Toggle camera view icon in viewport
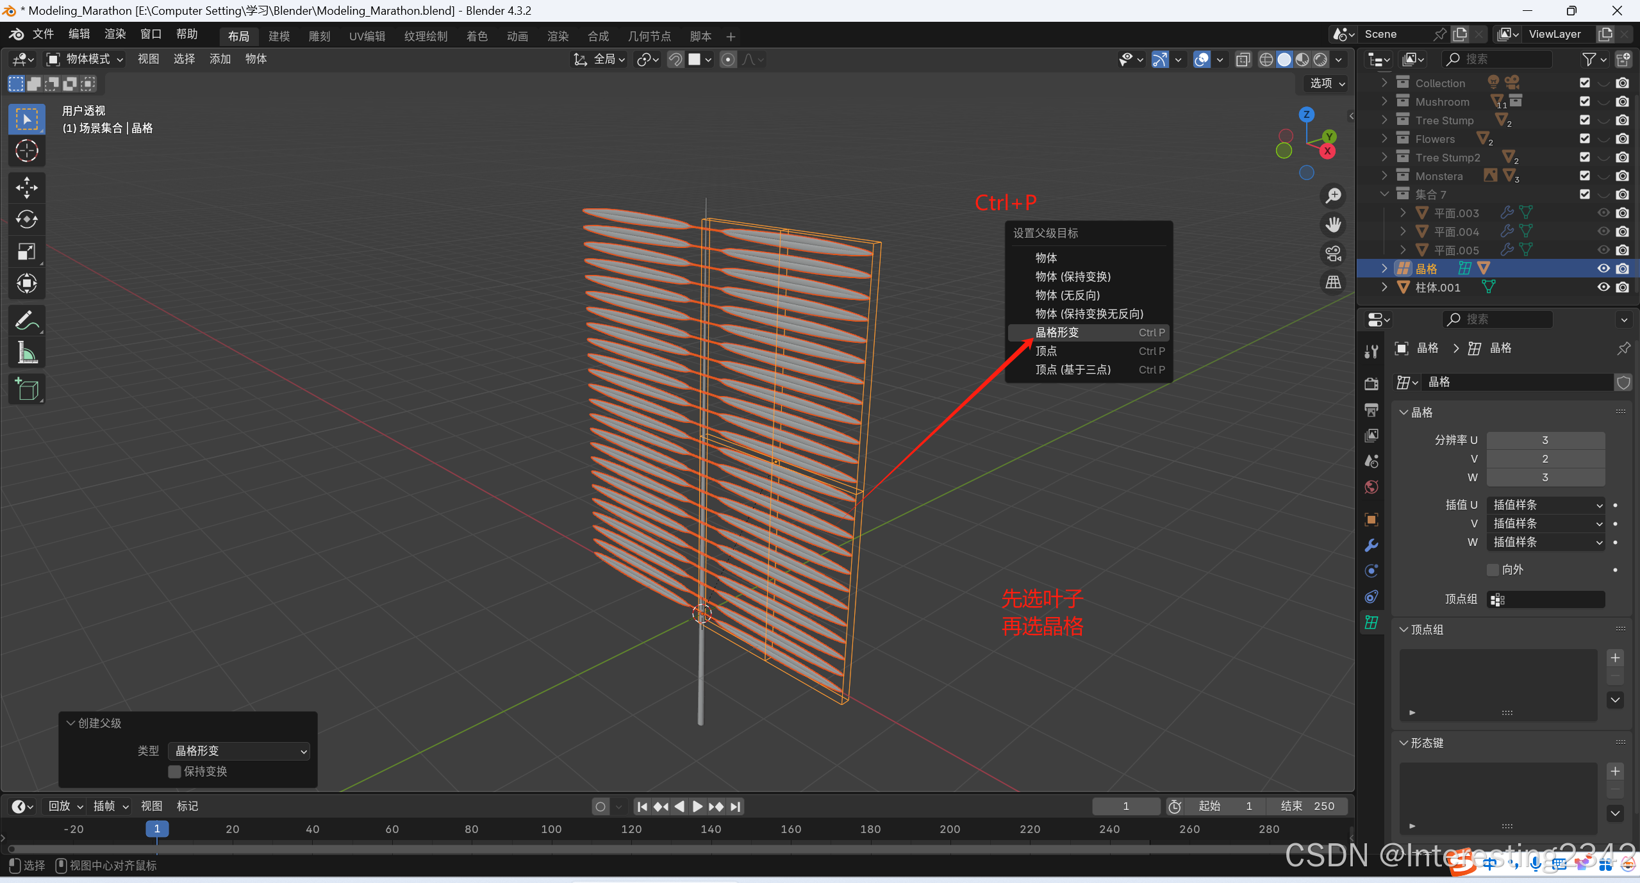The height and width of the screenshot is (883, 1640). coord(1334,254)
